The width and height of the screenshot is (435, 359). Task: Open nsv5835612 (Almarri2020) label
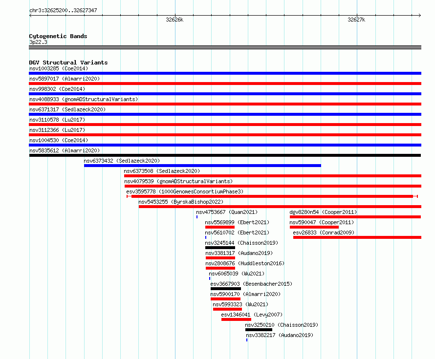pos(65,150)
